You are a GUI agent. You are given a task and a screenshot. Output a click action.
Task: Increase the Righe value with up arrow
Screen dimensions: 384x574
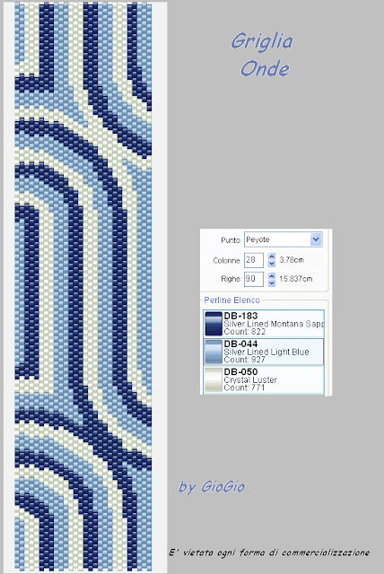(x=272, y=275)
